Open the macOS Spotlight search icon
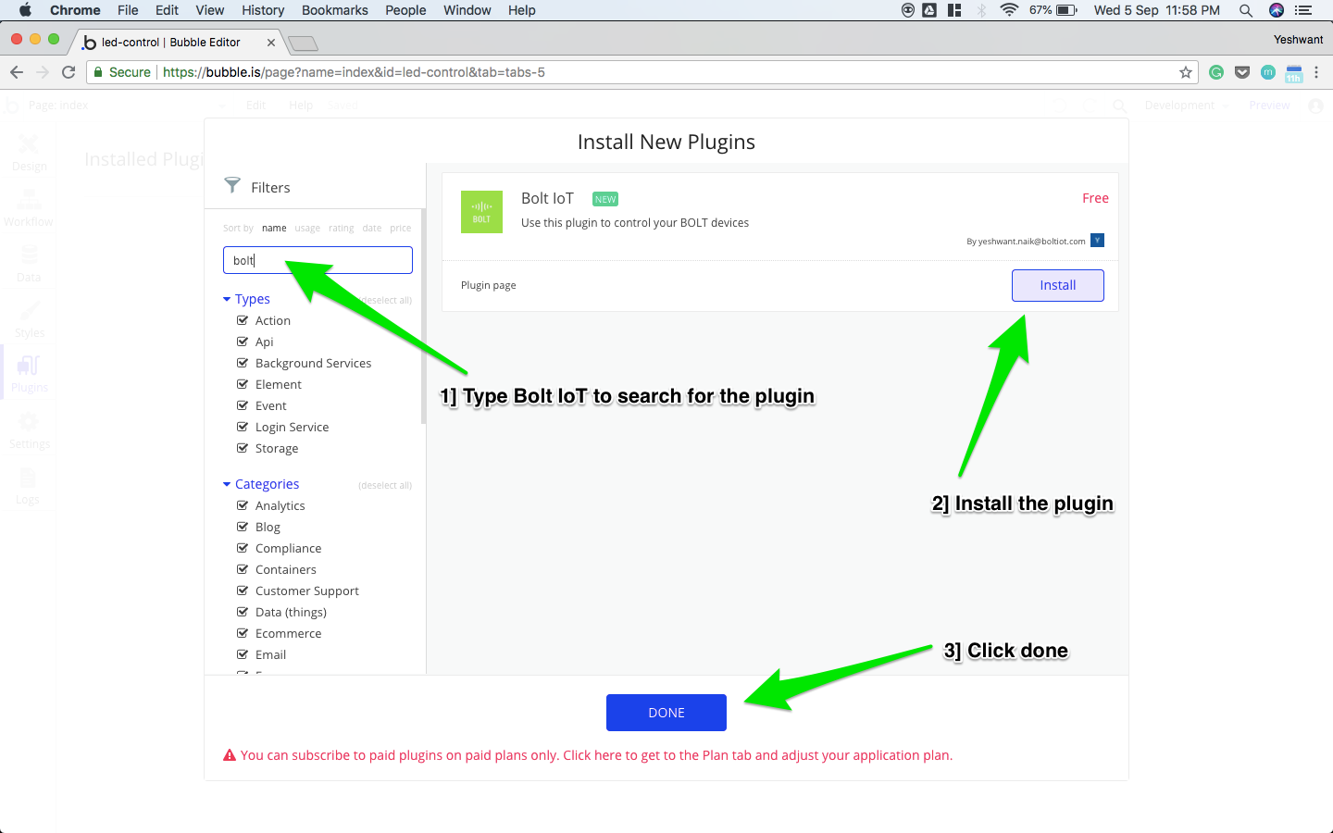 [x=1246, y=10]
